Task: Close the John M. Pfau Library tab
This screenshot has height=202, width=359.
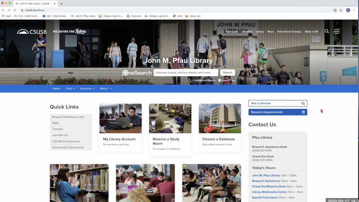Action: pos(54,4)
